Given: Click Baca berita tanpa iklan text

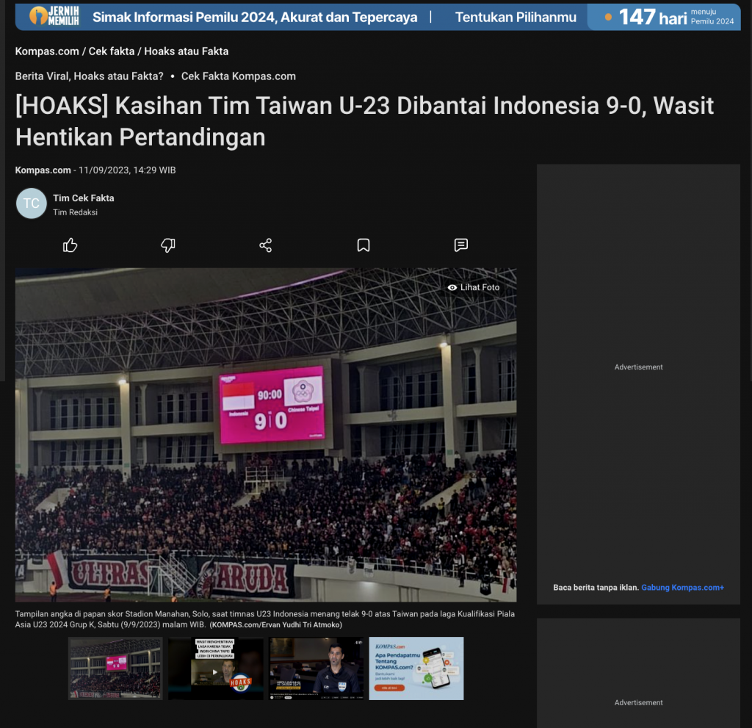Looking at the screenshot, I should (x=596, y=588).
